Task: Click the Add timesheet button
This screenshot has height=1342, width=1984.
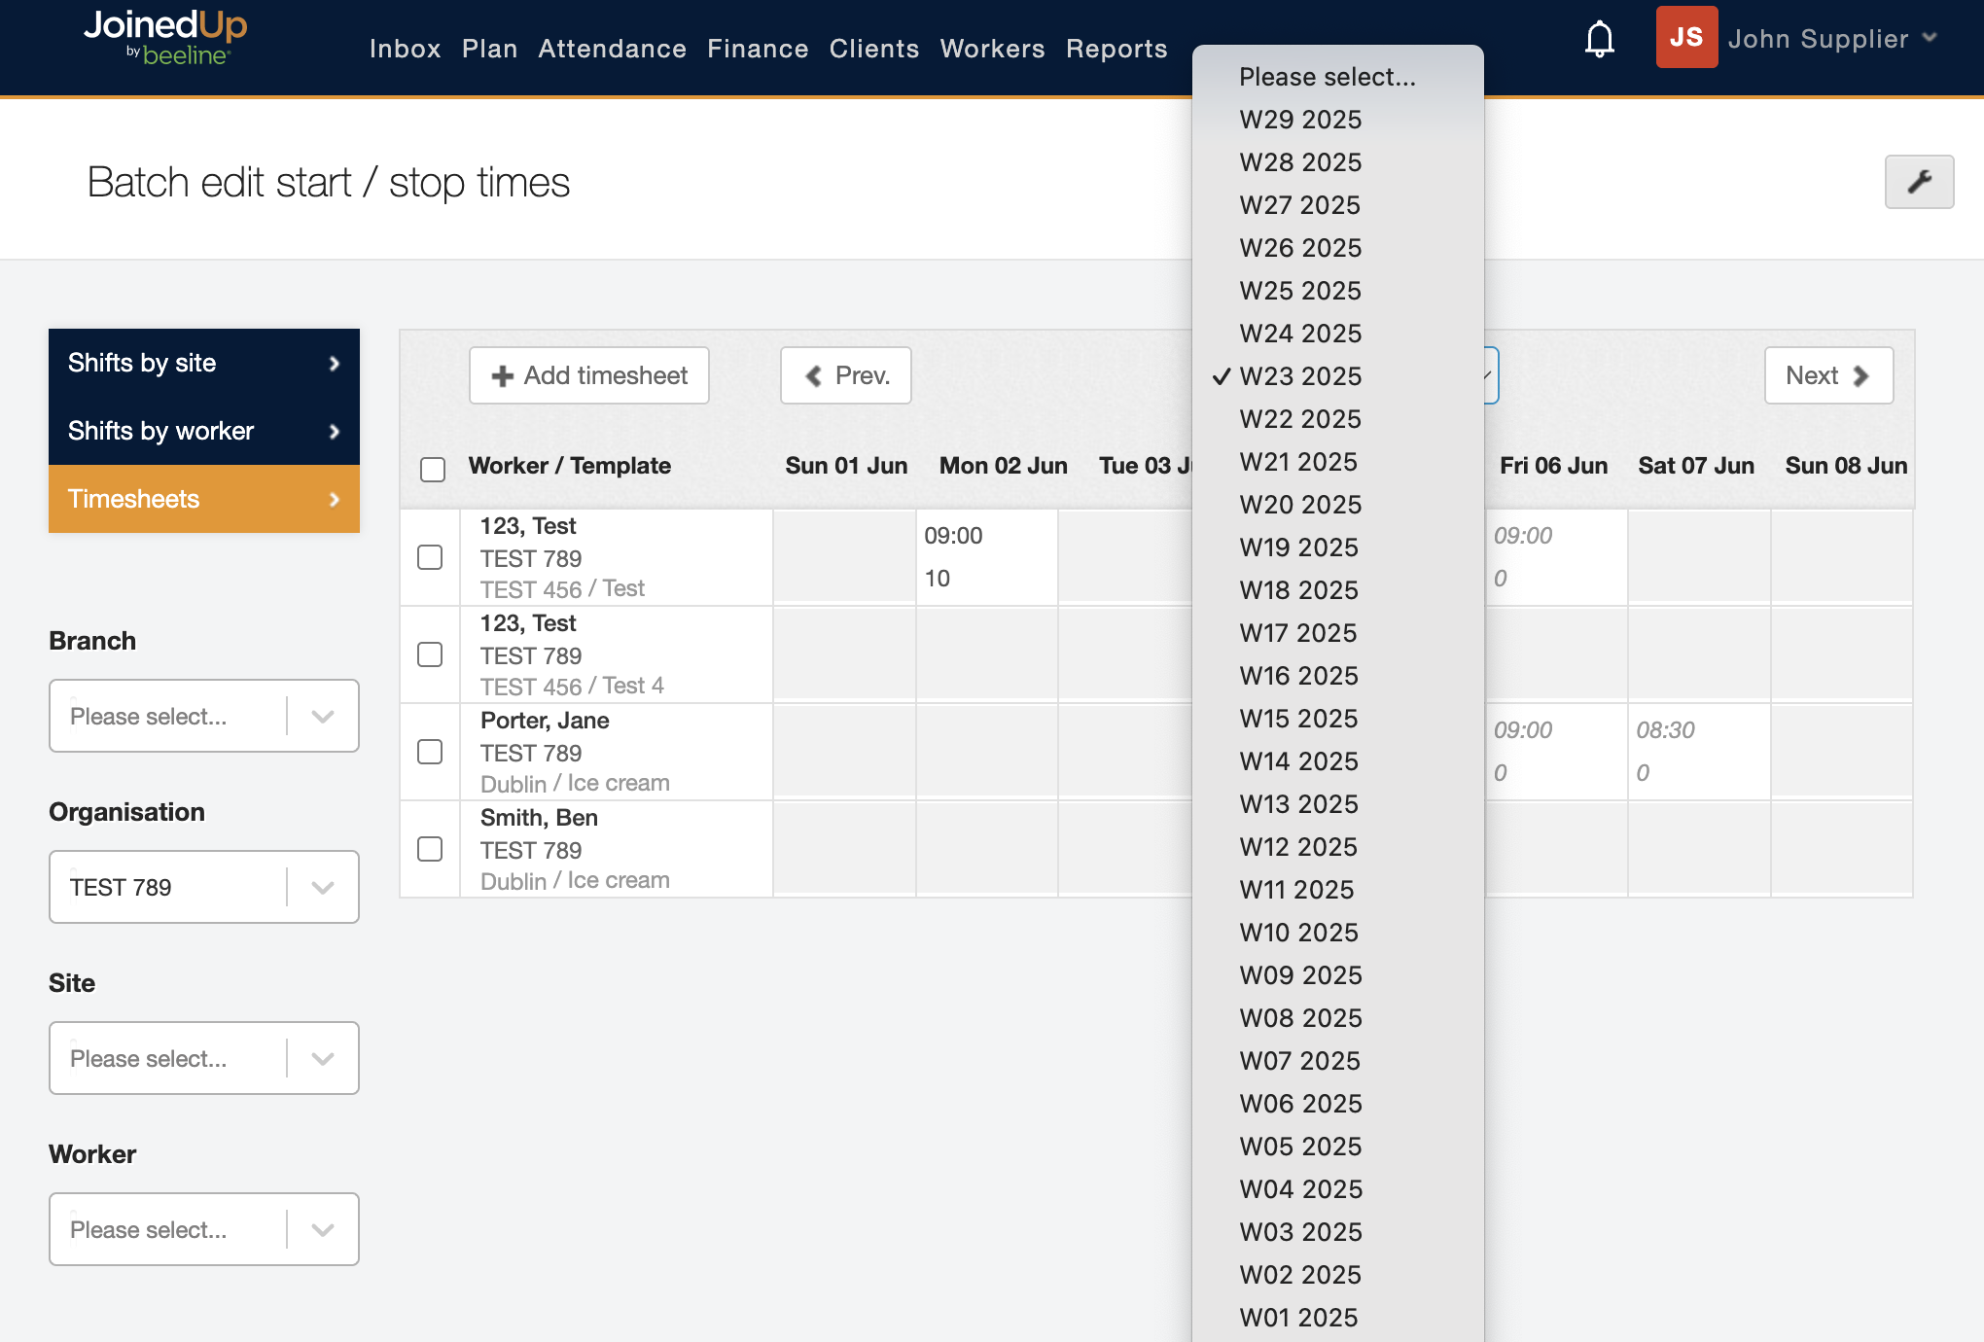Action: point(589,375)
